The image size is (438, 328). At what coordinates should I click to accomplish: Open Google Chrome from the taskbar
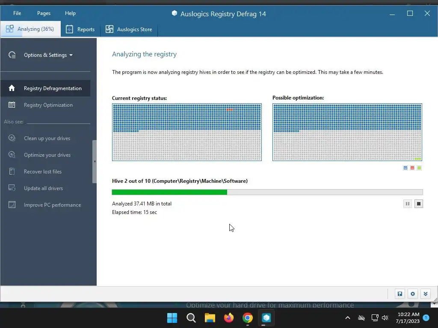tap(248, 318)
